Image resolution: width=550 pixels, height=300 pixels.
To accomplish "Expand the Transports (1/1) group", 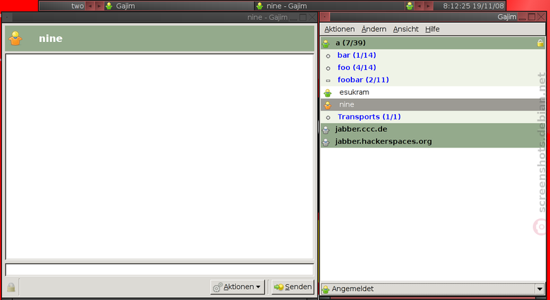I will point(328,117).
